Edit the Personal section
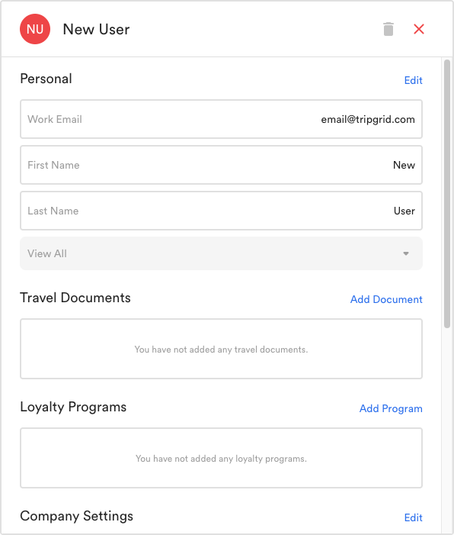Image resolution: width=454 pixels, height=535 pixels. tap(413, 80)
